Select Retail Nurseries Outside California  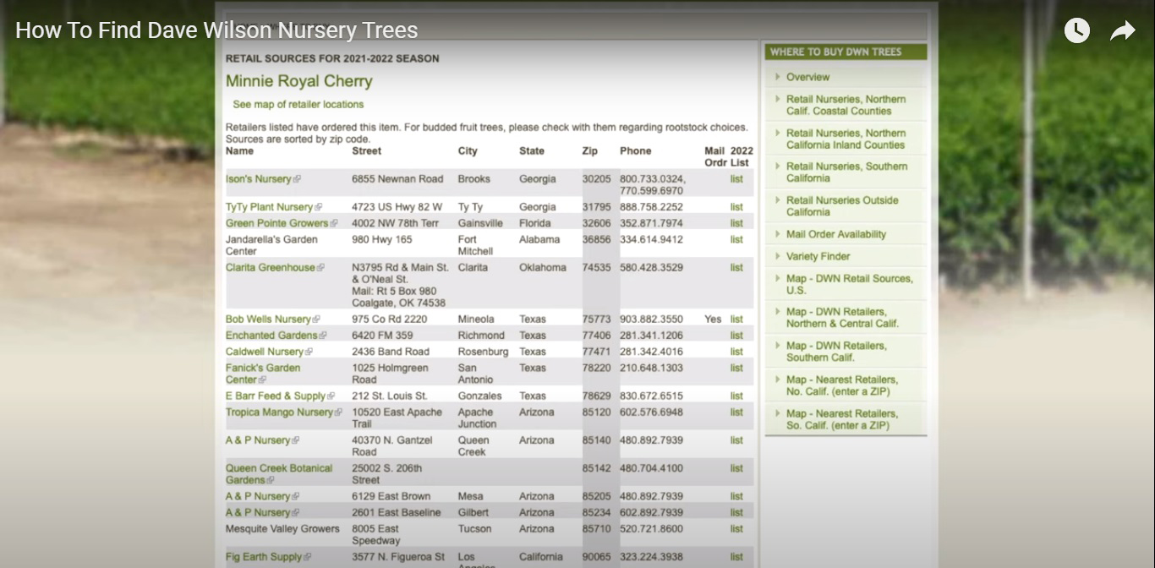click(x=842, y=206)
